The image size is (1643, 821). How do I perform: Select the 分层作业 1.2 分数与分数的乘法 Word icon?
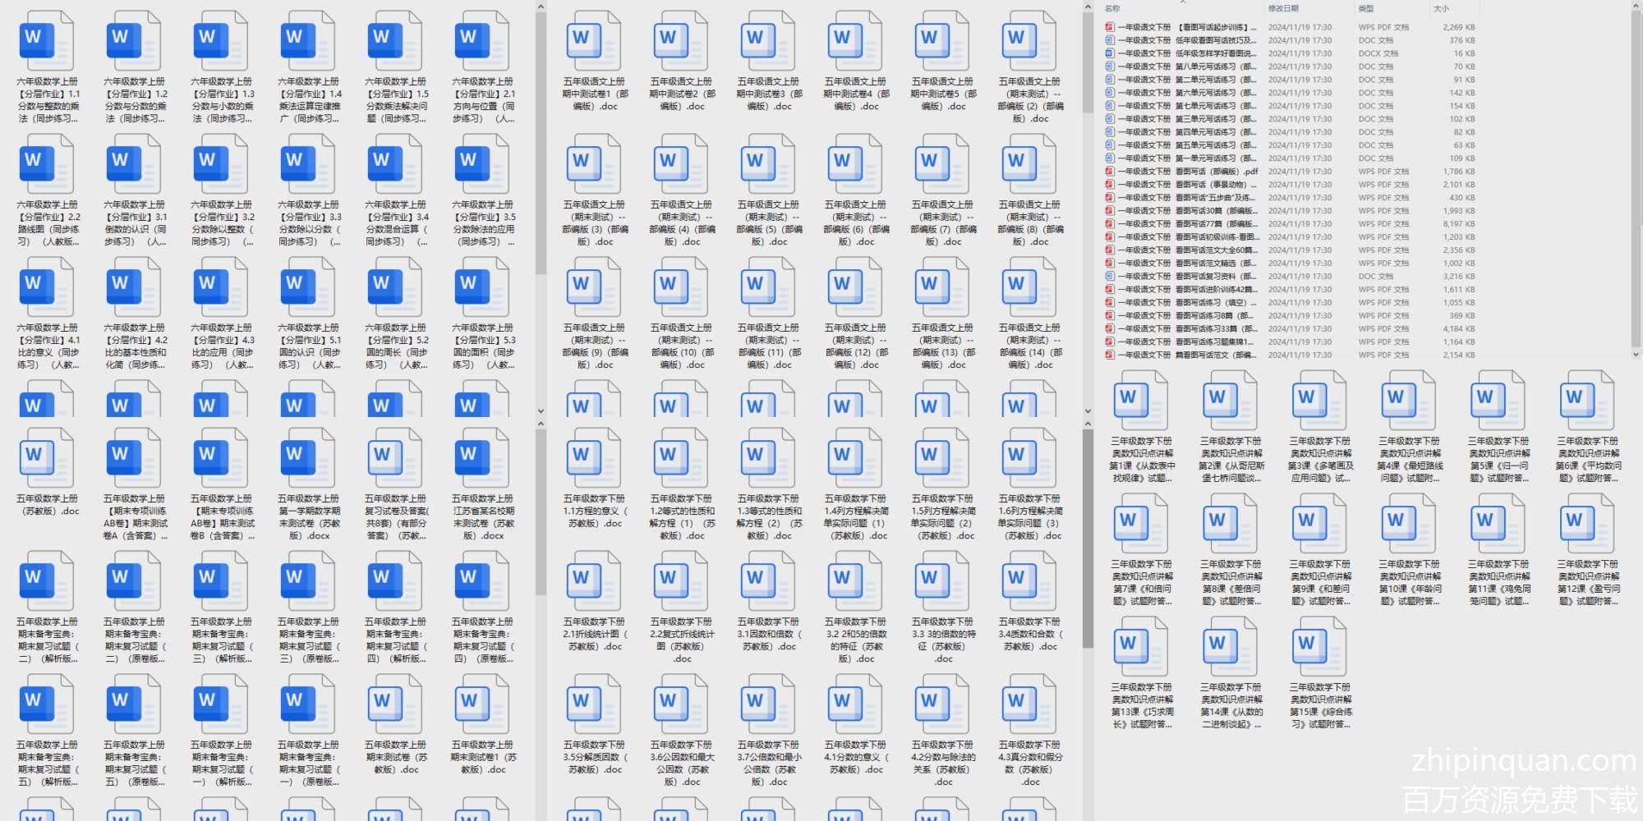(x=135, y=40)
